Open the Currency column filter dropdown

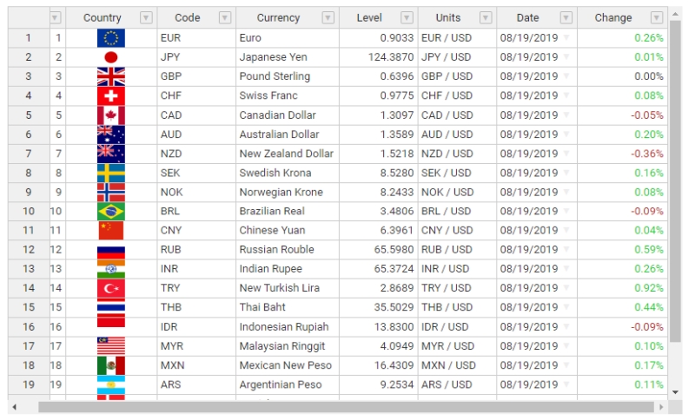pyautogui.click(x=328, y=17)
